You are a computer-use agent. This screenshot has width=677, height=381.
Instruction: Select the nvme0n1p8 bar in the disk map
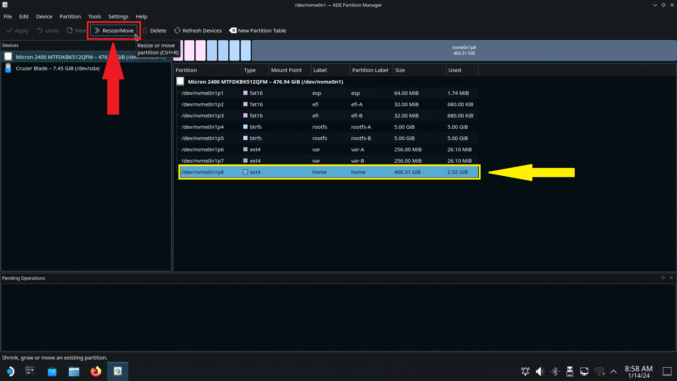tap(464, 50)
